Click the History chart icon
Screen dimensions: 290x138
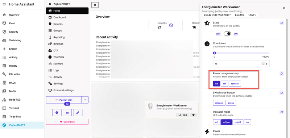(4, 66)
